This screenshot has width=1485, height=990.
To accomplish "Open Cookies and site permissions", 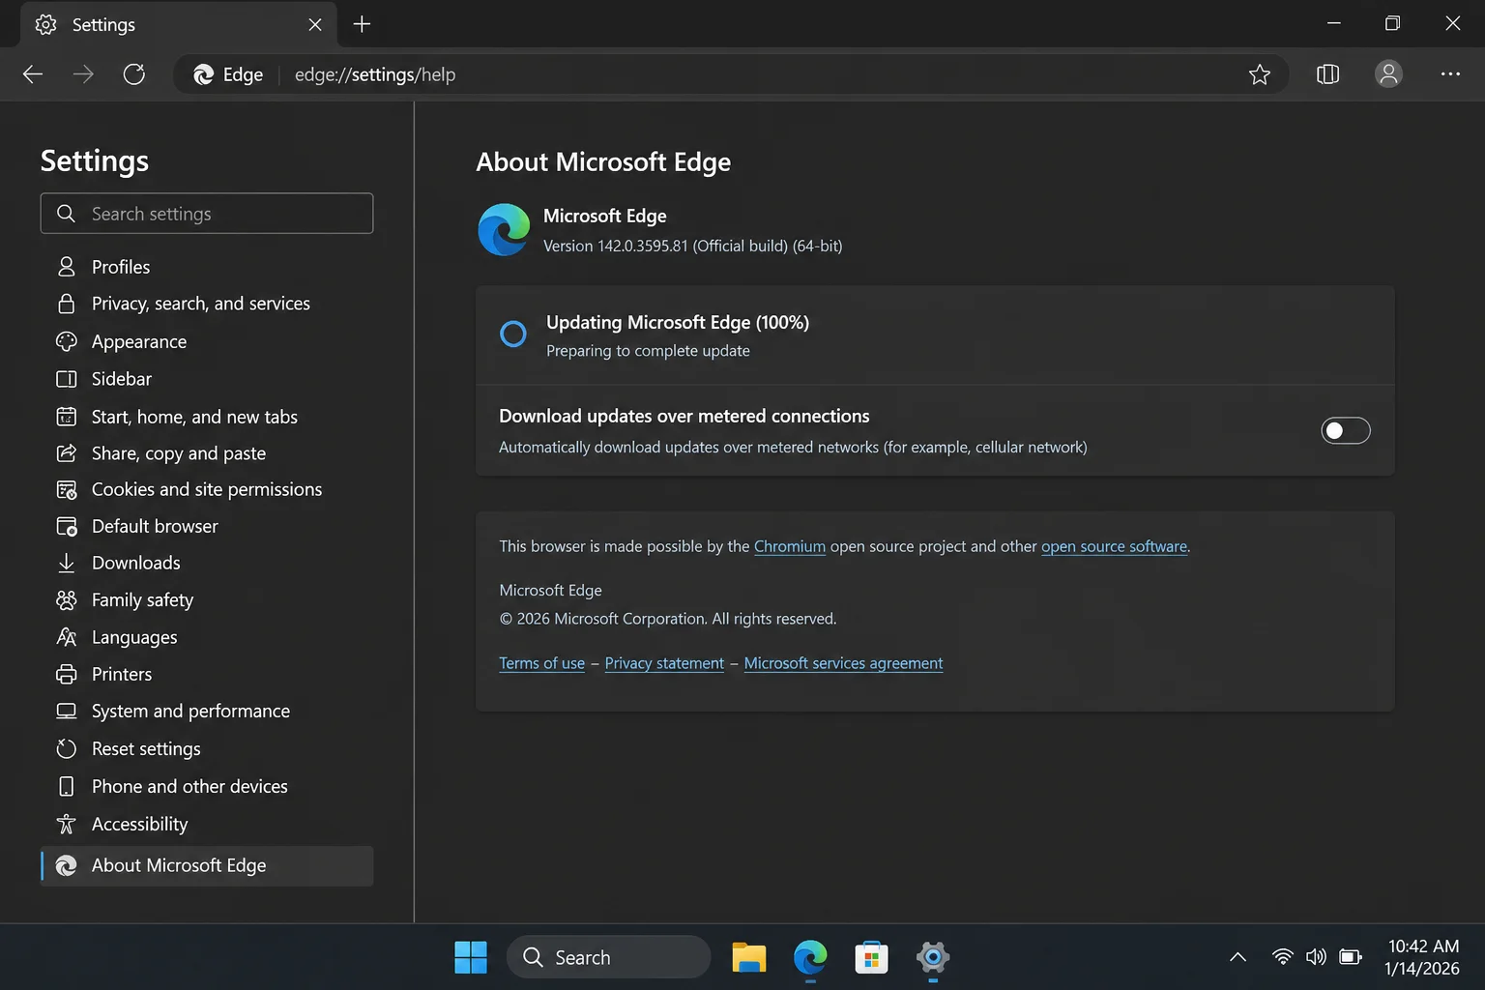I will click(x=207, y=489).
